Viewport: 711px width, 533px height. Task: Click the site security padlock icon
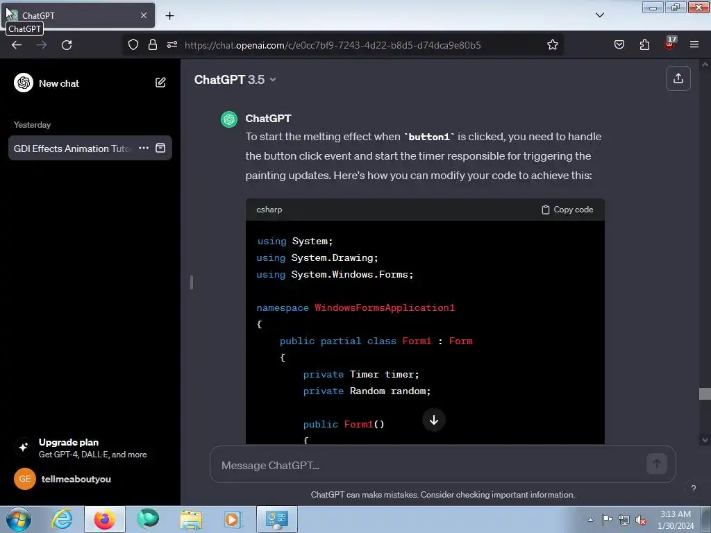pyautogui.click(x=153, y=45)
